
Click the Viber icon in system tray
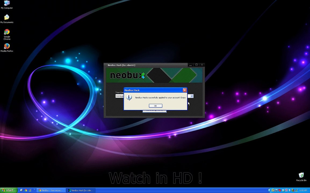(286, 190)
